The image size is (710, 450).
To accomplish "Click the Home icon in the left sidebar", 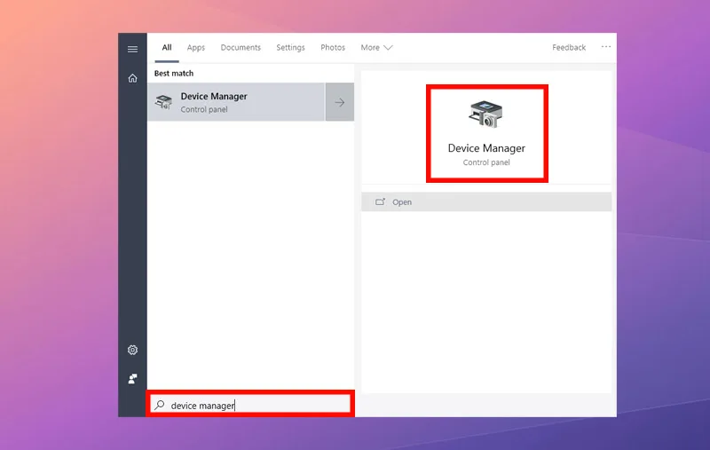I will (x=132, y=78).
